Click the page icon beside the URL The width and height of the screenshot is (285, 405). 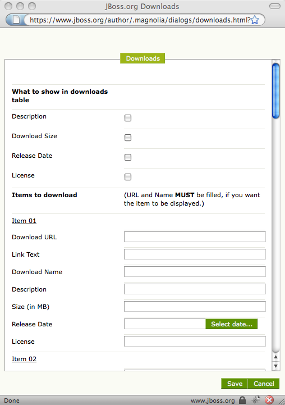click(16, 20)
